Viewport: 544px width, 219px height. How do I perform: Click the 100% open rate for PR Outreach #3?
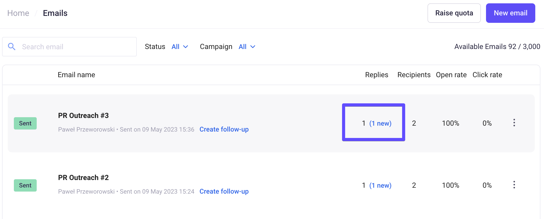(x=451, y=123)
